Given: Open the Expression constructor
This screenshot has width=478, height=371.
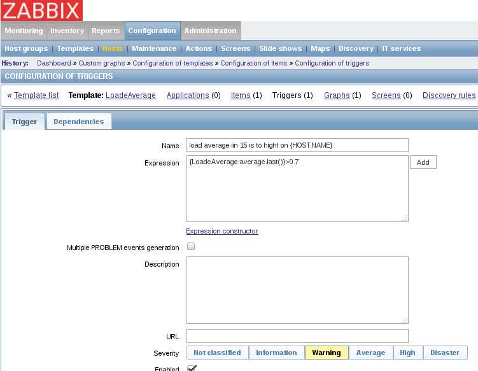Looking at the screenshot, I should tap(222, 231).
